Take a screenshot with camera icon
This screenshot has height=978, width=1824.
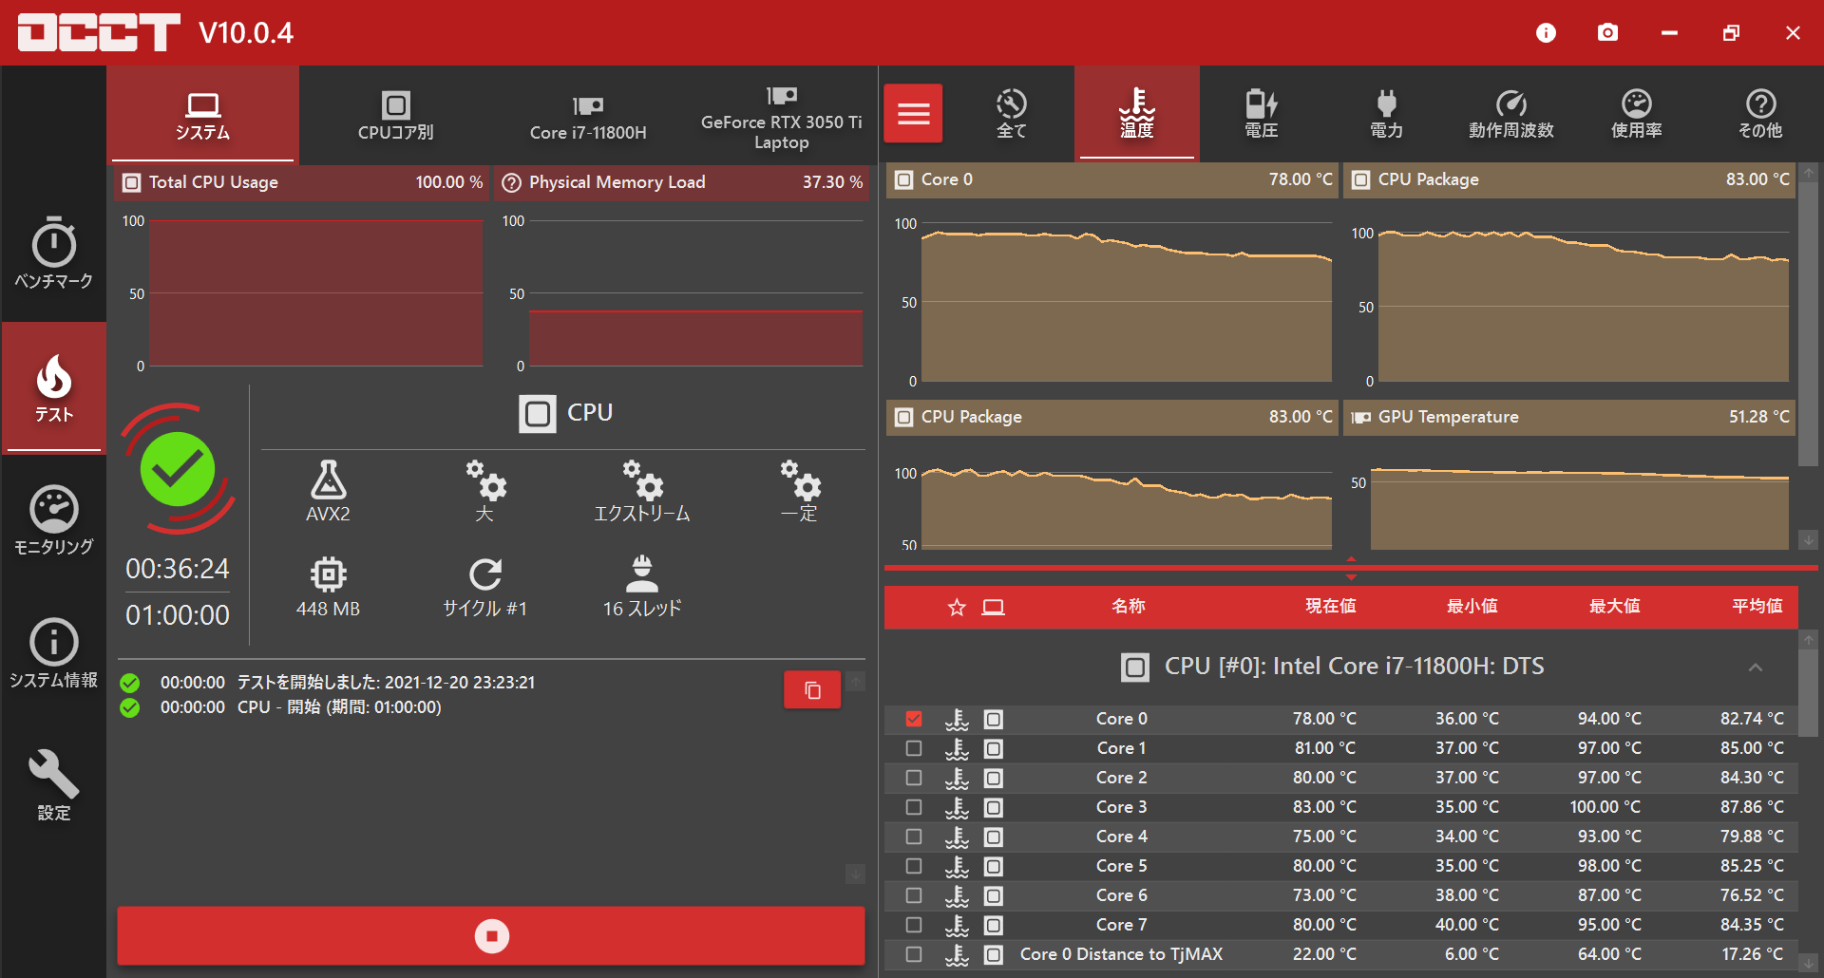tap(1607, 33)
